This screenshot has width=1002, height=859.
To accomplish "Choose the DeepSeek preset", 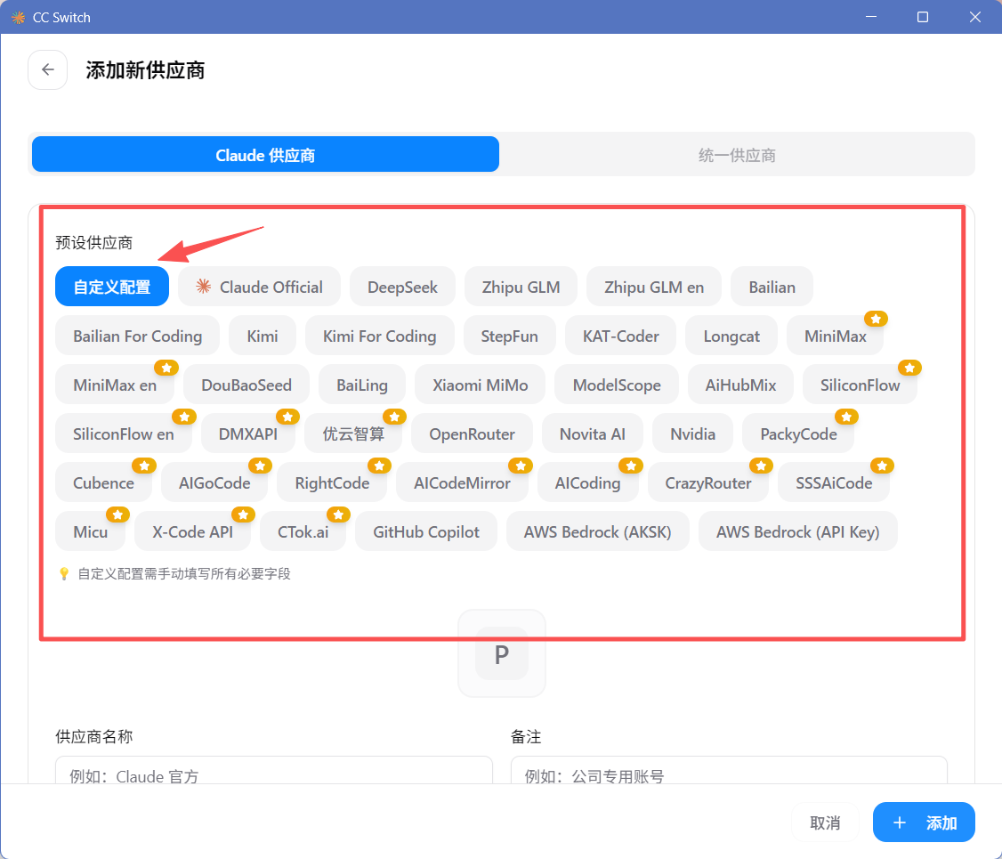I will (402, 287).
